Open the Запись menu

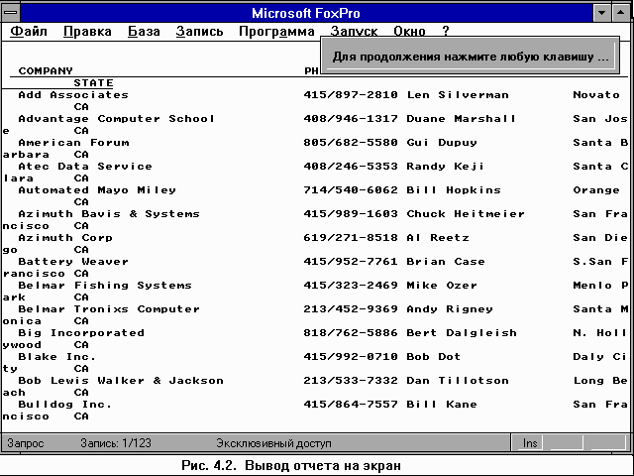199,32
